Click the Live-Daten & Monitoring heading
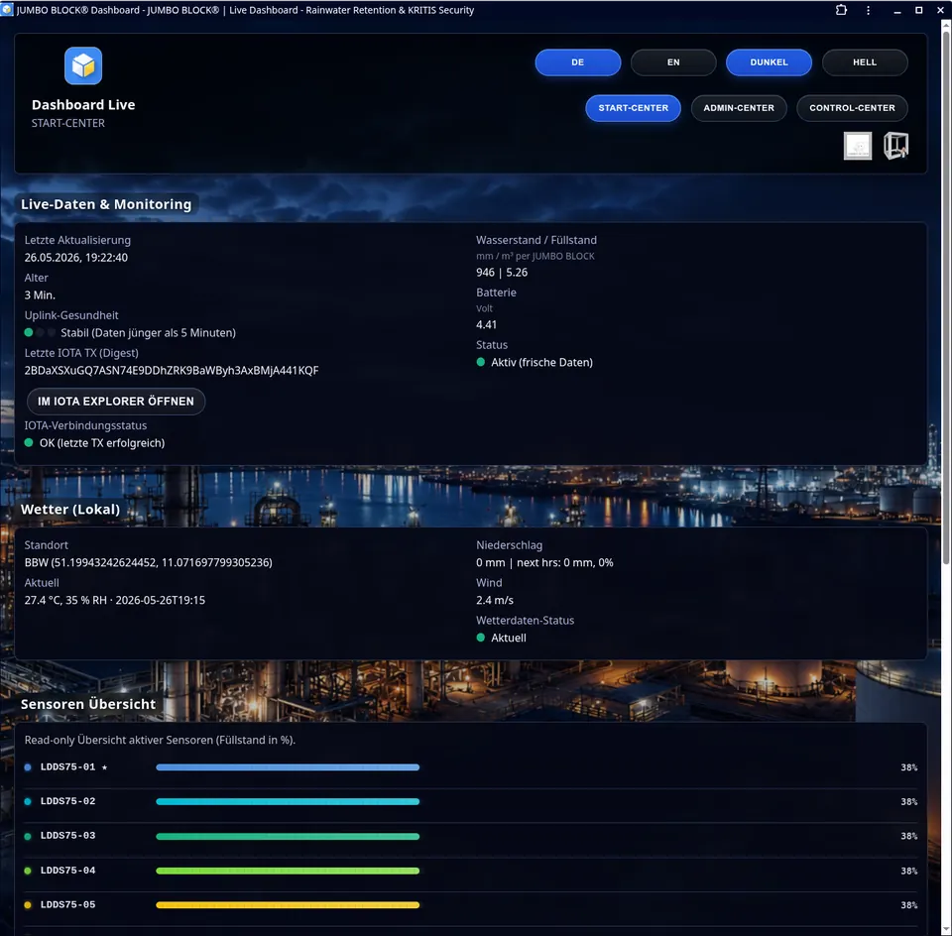The width and height of the screenshot is (952, 936). [x=106, y=204]
